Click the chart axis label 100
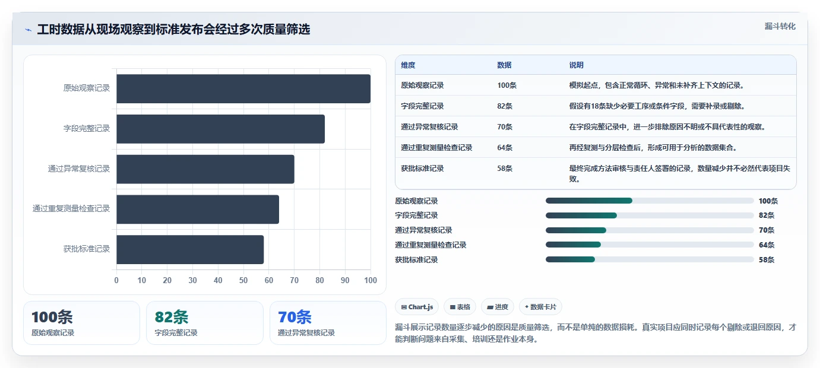This screenshot has width=820, height=368. point(371,280)
